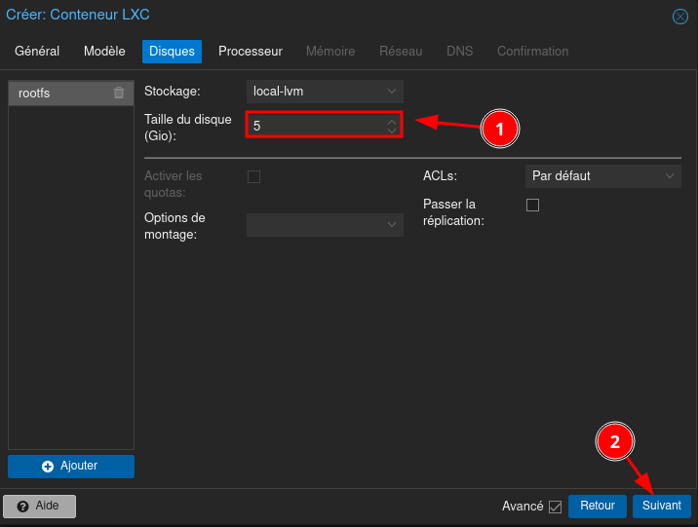This screenshot has height=527, width=698.
Task: Close the Créer Conteneur LXC dialog
Action: (x=680, y=16)
